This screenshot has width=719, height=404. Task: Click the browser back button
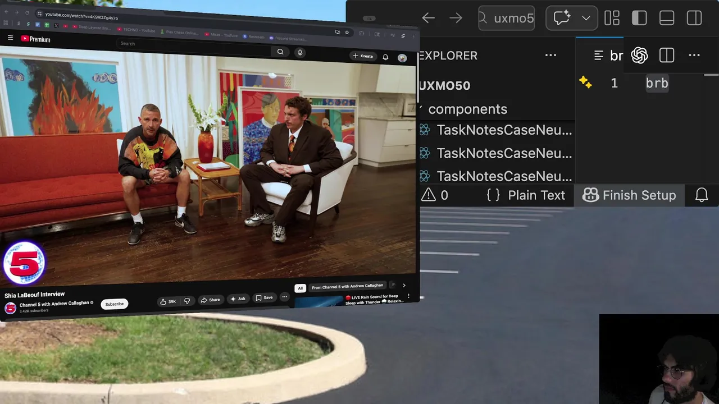(x=6, y=12)
